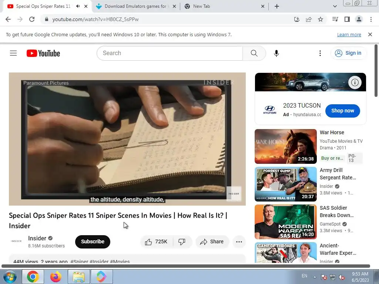Go to YouTube home via logo
Image resolution: width=379 pixels, height=284 pixels.
tap(43, 53)
